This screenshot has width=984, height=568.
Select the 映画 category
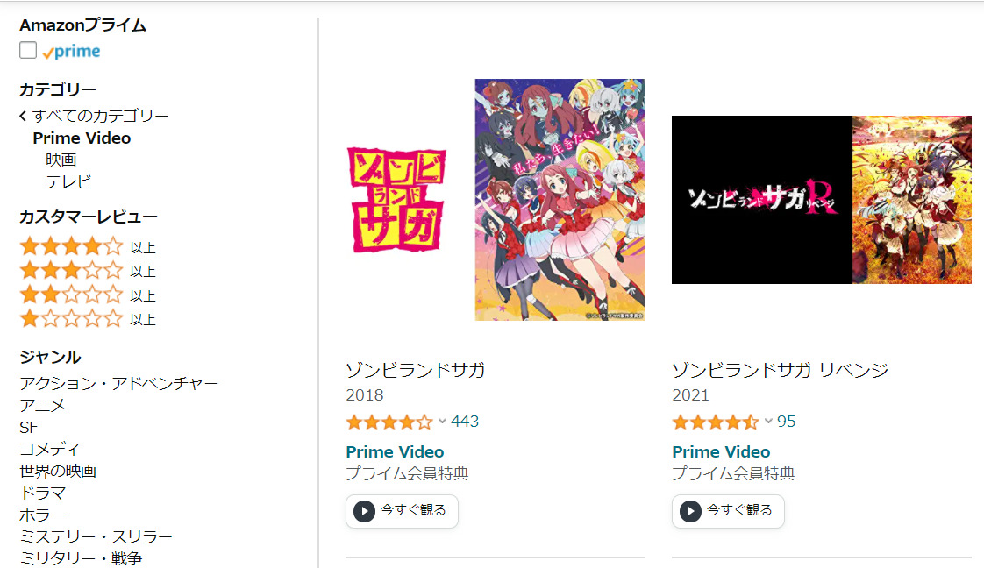[61, 160]
